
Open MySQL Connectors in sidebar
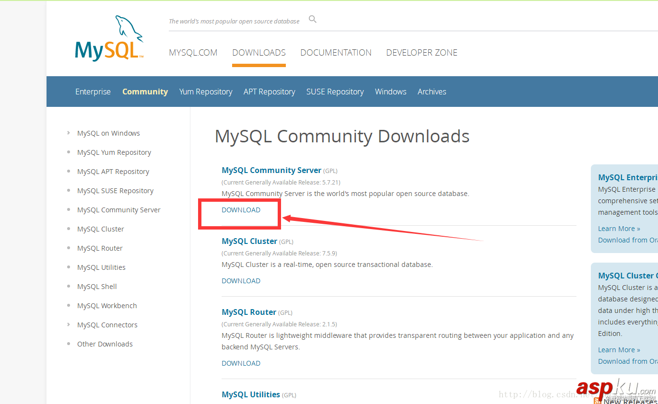coord(107,325)
